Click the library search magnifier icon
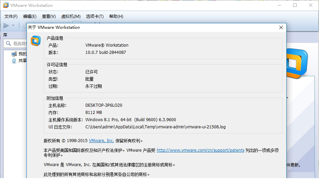Screen dimensions: 319x185 pyautogui.click(x=8, y=43)
